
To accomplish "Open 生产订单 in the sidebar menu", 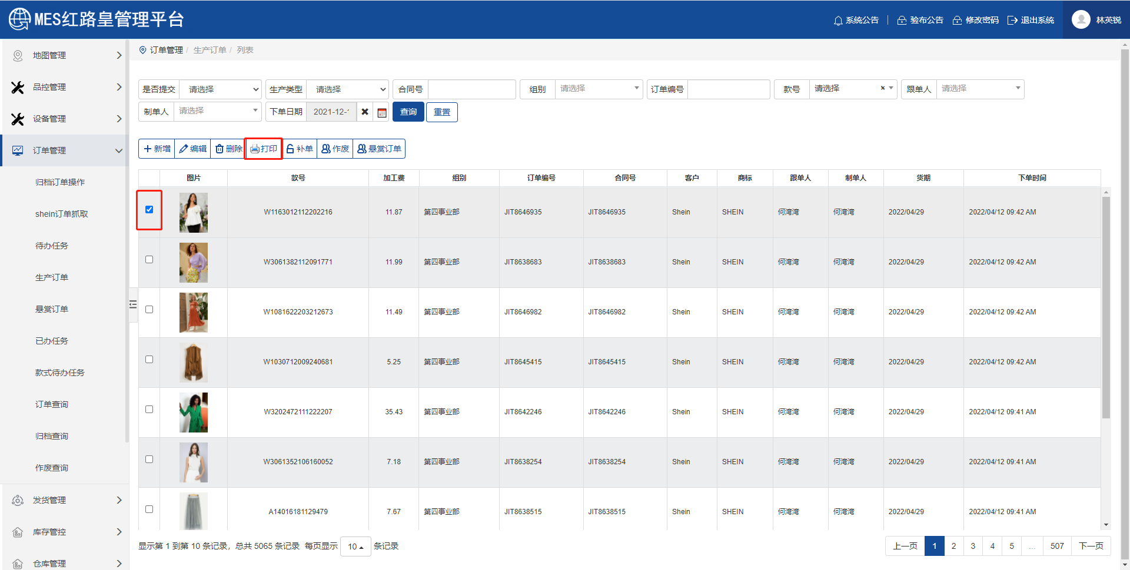I will pyautogui.click(x=52, y=277).
